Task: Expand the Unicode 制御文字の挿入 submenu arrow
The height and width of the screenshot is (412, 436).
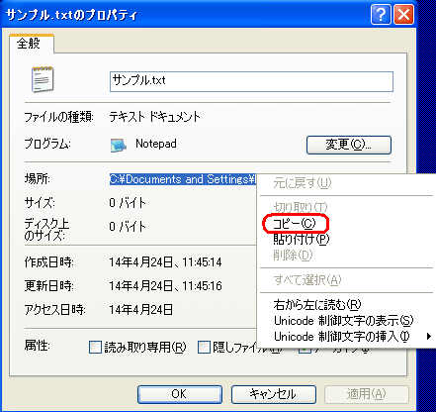Action: click(428, 337)
